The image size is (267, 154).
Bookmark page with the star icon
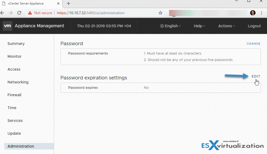[161, 13]
